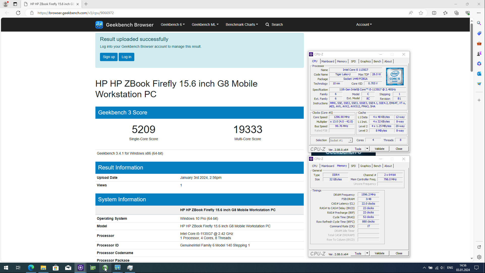The width and height of the screenshot is (485, 273).
Task: Click the read aloud icon in address bar
Action: [x=411, y=13]
